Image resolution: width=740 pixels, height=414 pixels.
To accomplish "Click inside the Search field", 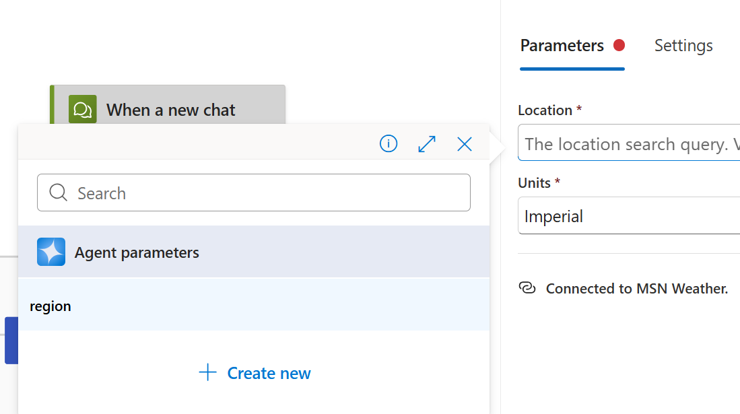I will pyautogui.click(x=202, y=193).
